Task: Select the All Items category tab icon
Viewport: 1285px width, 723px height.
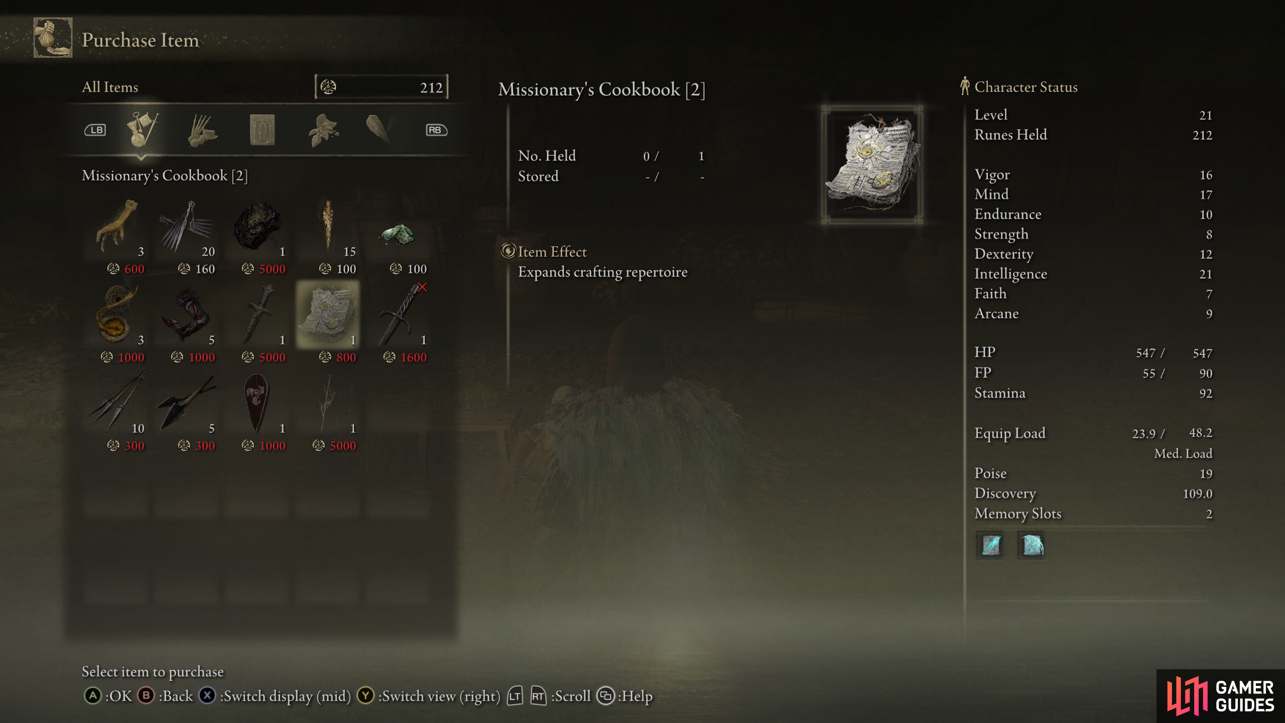Action: [x=142, y=130]
